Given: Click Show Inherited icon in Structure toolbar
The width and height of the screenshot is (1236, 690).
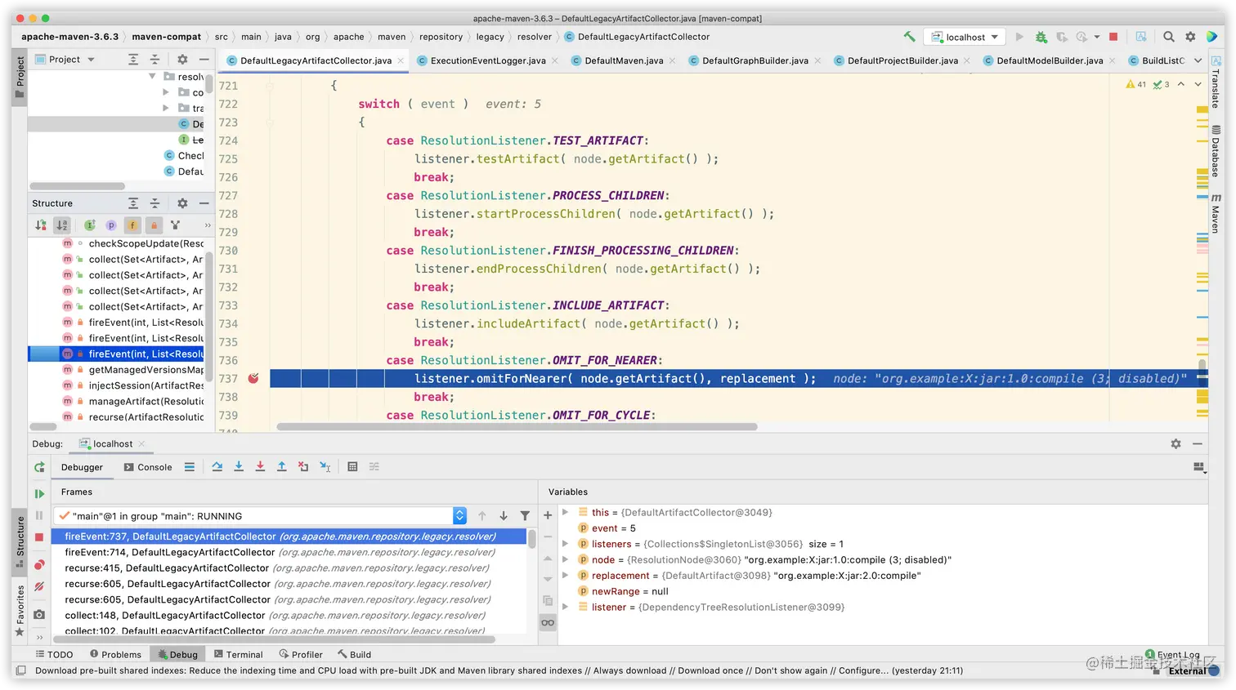Looking at the screenshot, I should 90,225.
